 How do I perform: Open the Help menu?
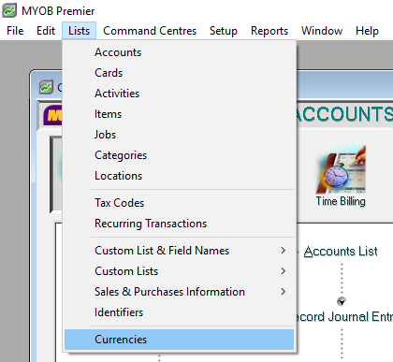367,31
